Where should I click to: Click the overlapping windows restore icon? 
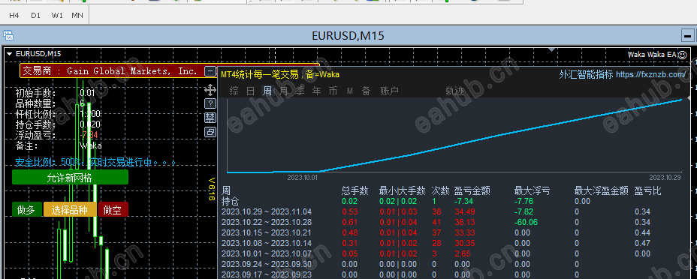coord(210,132)
